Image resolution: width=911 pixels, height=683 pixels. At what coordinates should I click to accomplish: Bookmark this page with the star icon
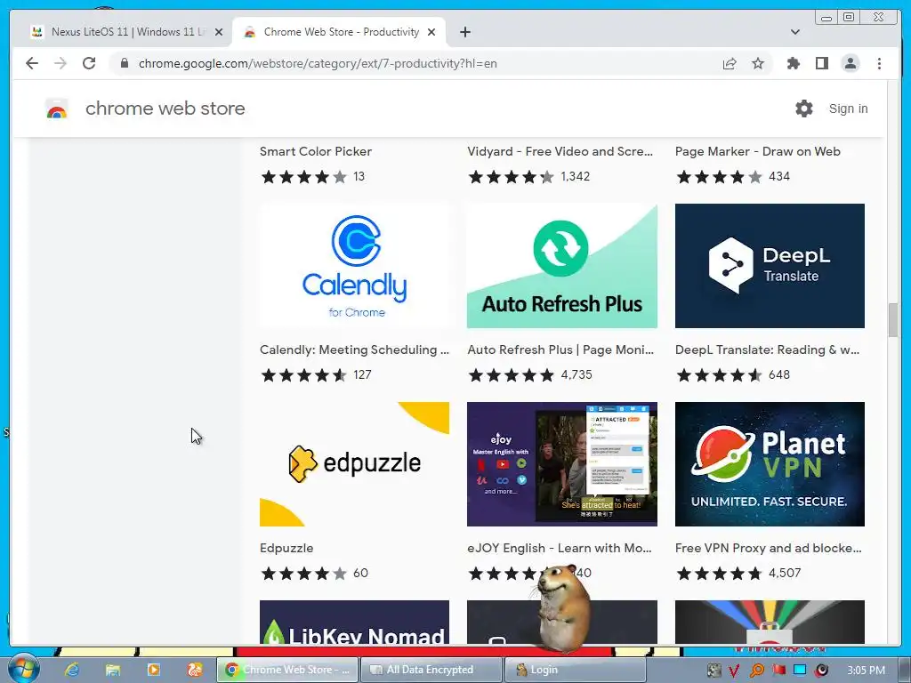click(x=758, y=63)
